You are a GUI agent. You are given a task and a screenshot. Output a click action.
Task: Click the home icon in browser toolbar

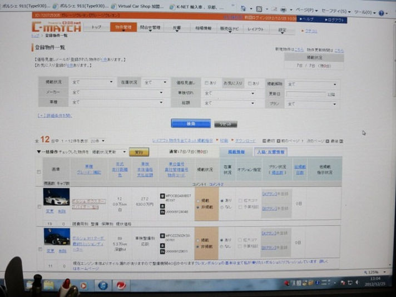(243, 8)
